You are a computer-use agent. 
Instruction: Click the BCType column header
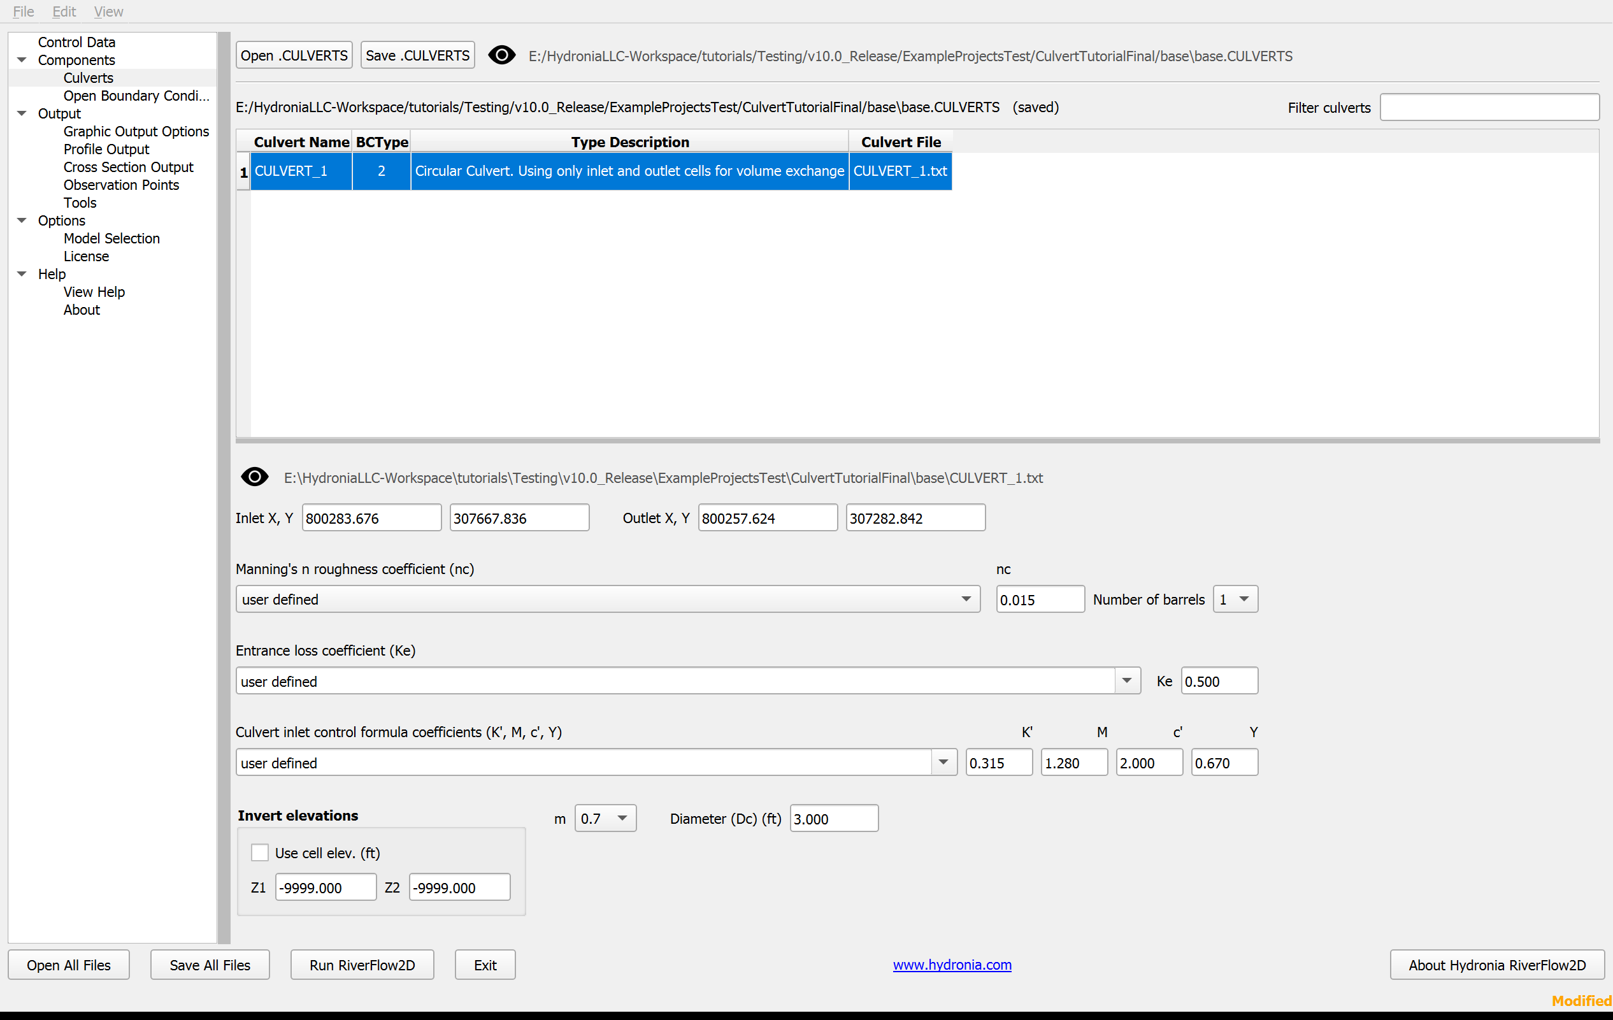[382, 142]
